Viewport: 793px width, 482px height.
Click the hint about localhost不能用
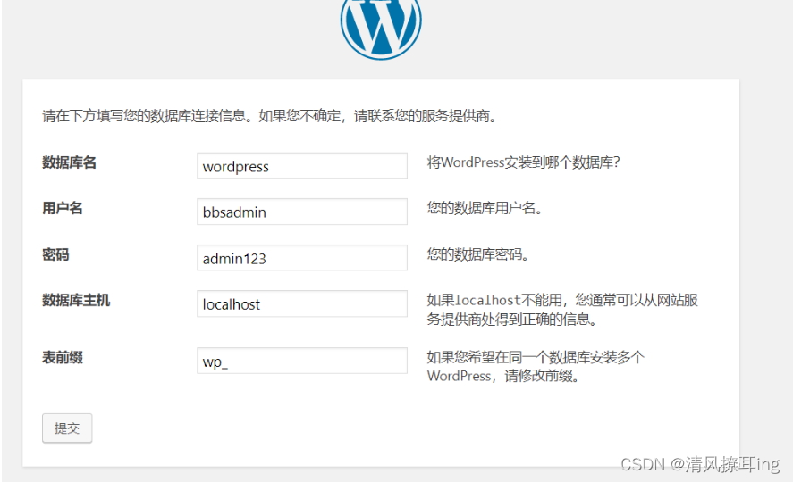pyautogui.click(x=562, y=310)
